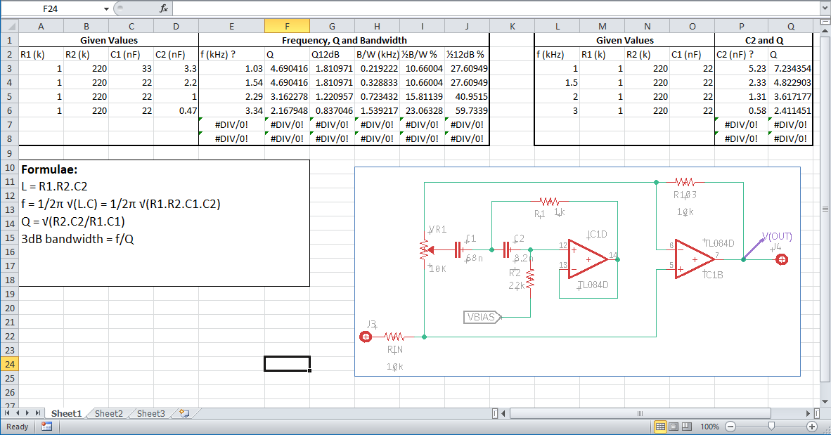The height and width of the screenshot is (435, 831).
Task: Click the '3dB bandwidth = f/Q' text
Action: pyautogui.click(x=77, y=239)
